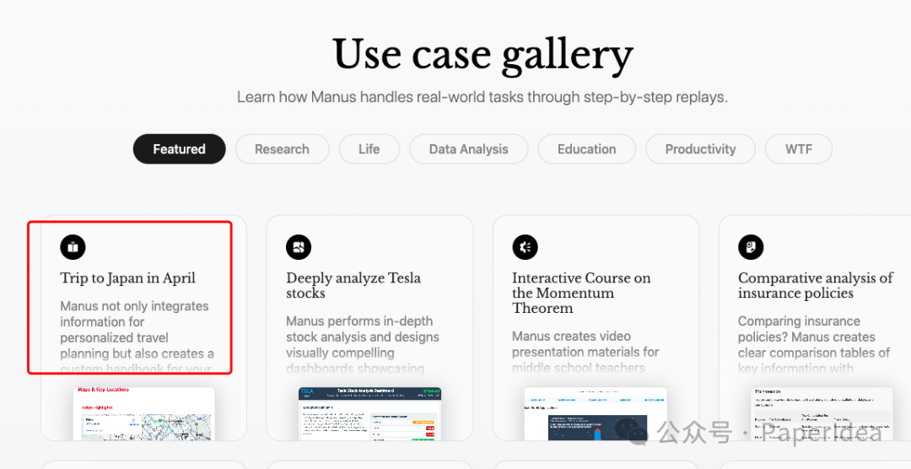Open "Comparative analysis of insurance policies" title
Image resolution: width=911 pixels, height=469 pixels.
815,285
